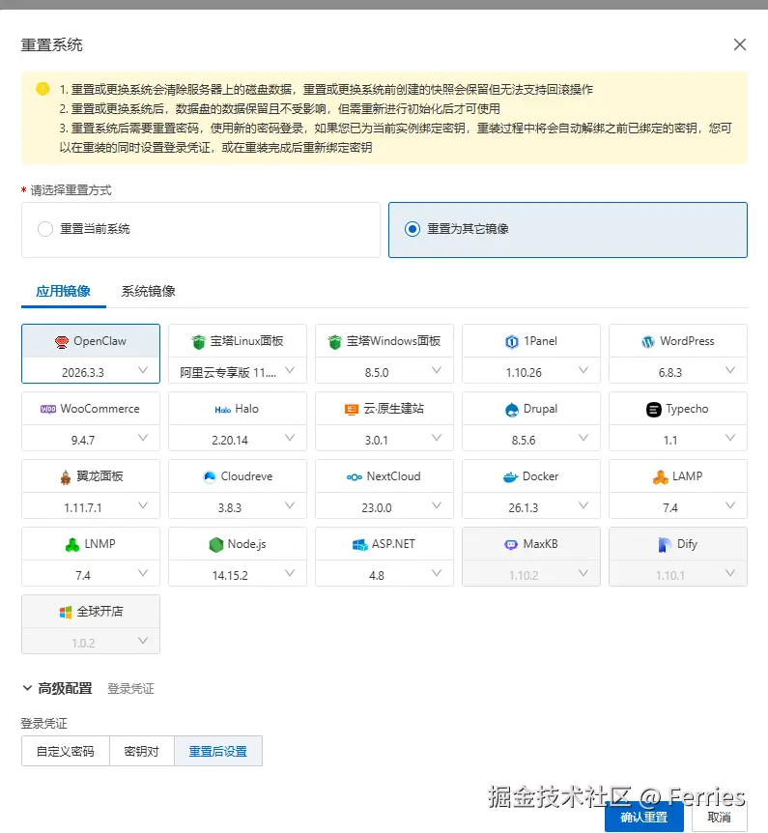This screenshot has height=833, width=768.
Task: Click the Halo logo icon
Action: (x=222, y=410)
